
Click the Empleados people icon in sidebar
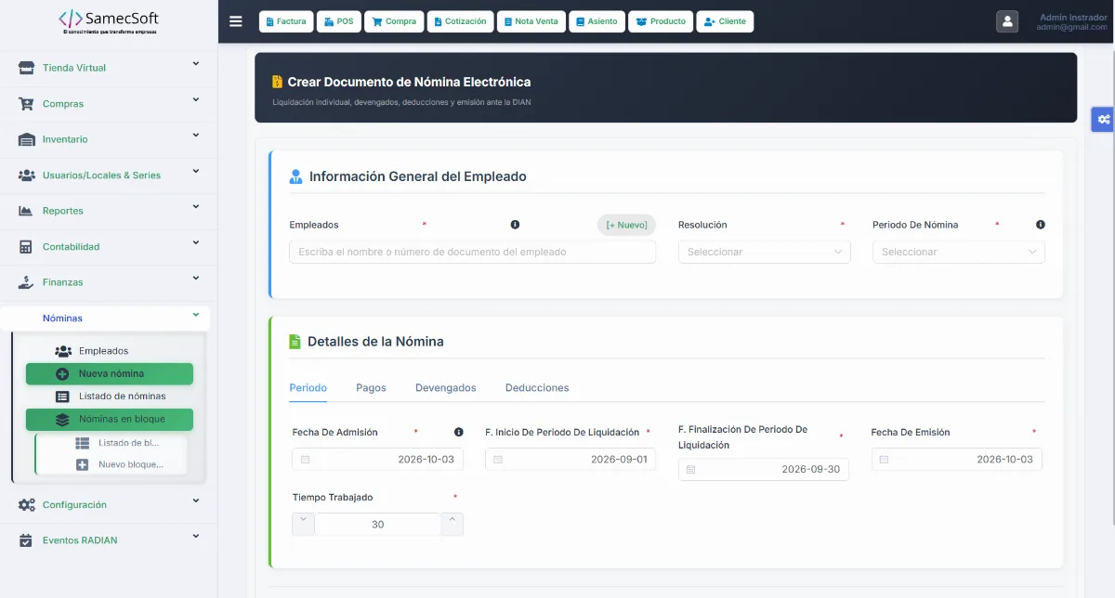click(x=63, y=351)
